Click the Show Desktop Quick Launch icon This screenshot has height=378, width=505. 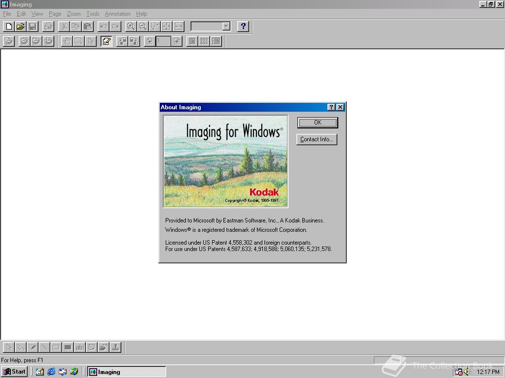[x=40, y=372]
